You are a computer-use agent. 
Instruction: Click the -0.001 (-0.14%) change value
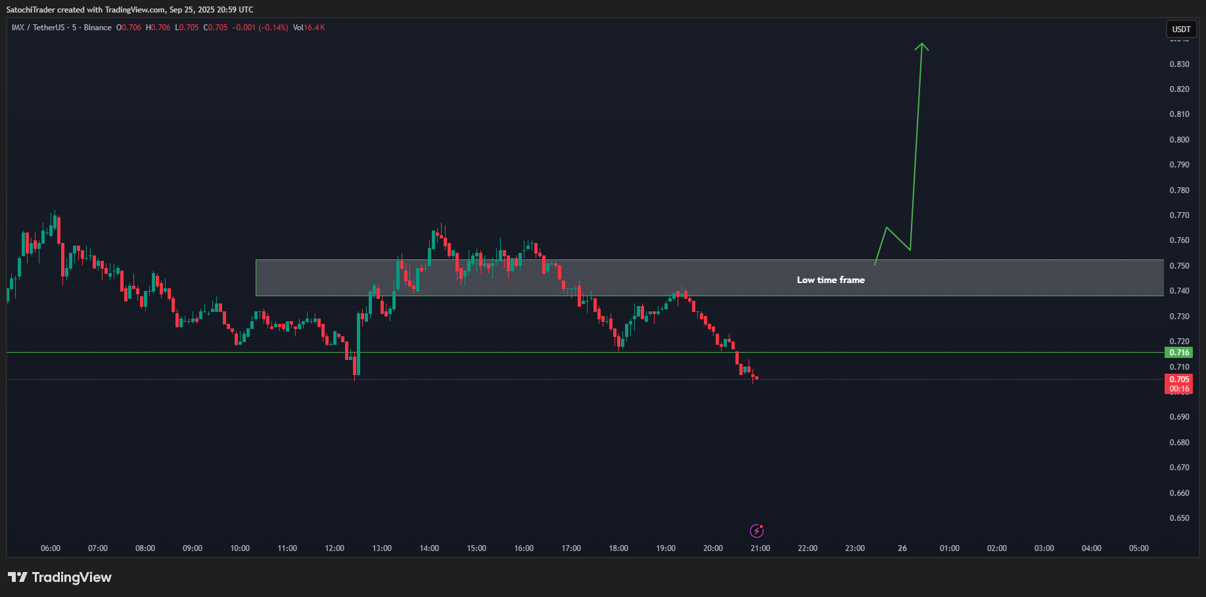click(260, 28)
